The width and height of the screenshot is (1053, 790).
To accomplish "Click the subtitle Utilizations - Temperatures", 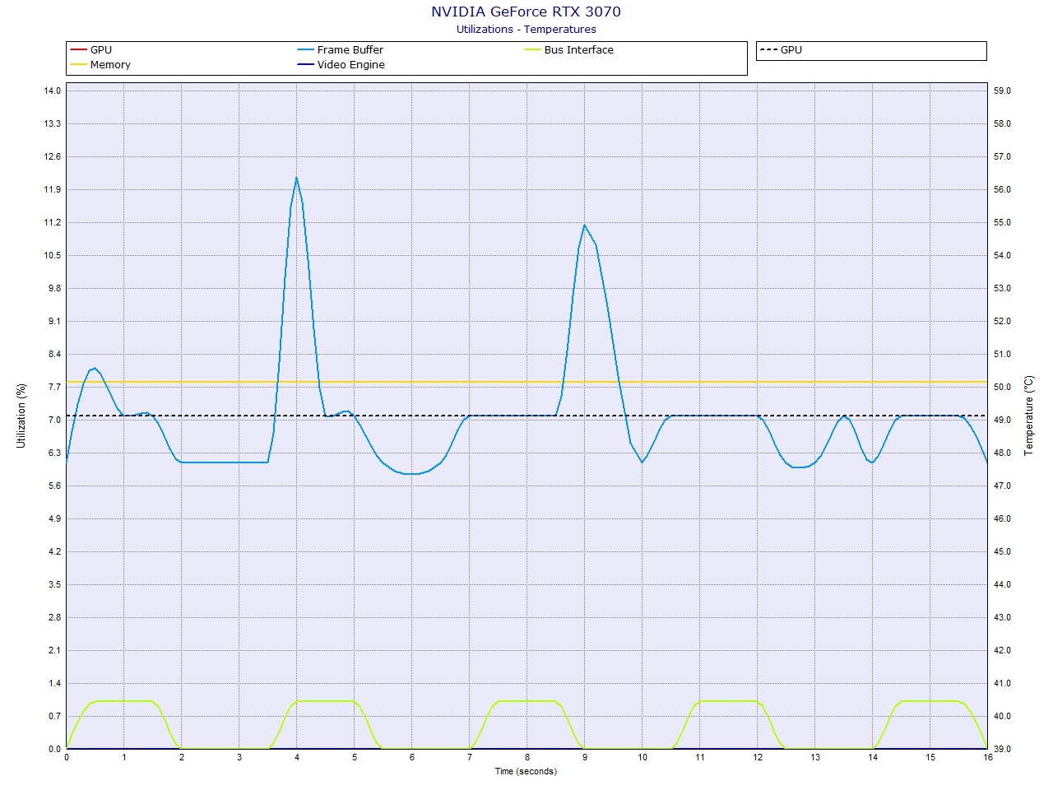I will (526, 29).
